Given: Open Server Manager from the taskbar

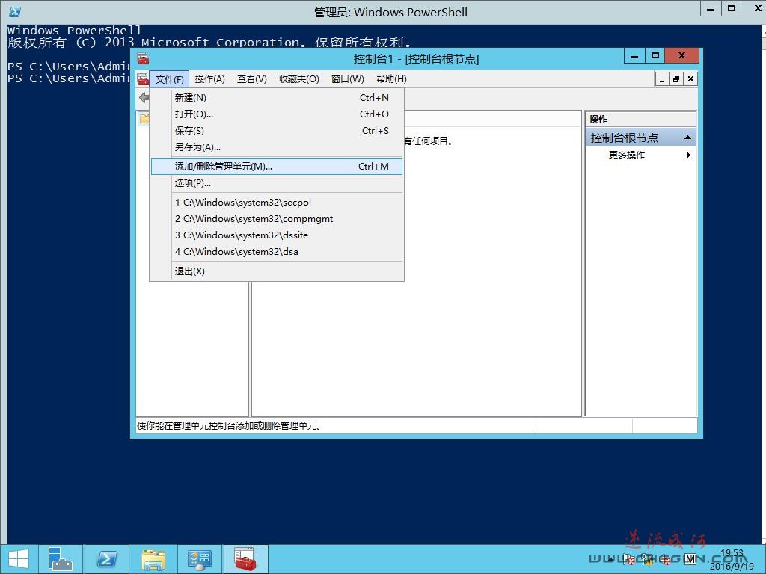Looking at the screenshot, I should coord(61,559).
